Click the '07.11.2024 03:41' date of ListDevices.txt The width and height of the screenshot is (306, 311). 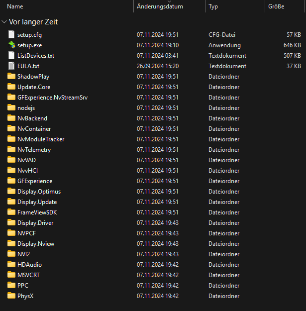pos(158,56)
